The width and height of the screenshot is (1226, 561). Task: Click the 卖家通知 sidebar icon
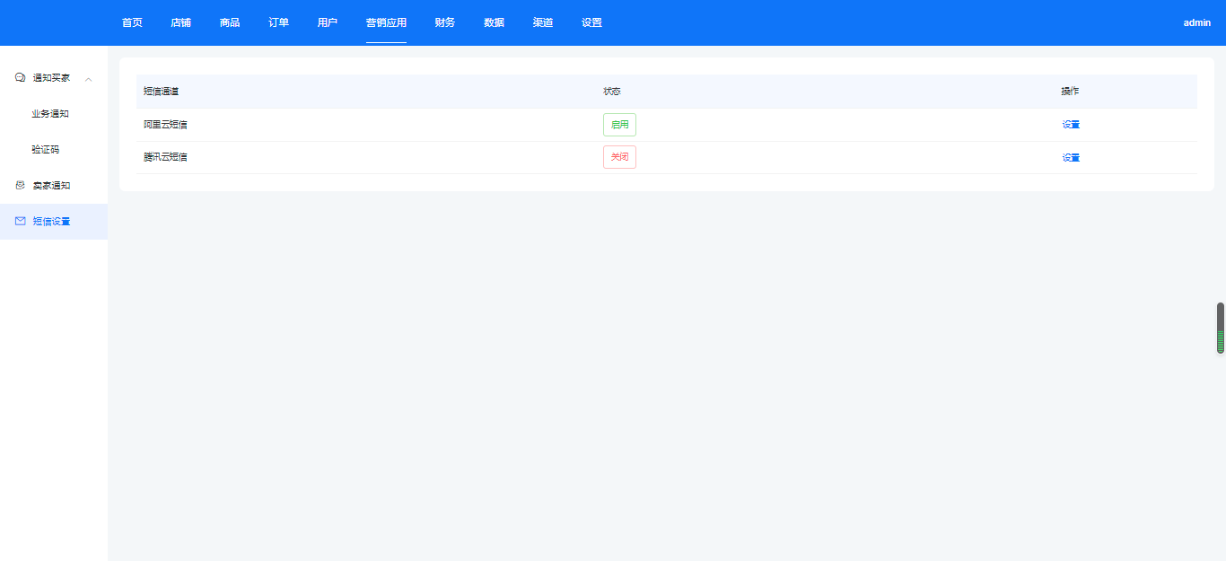pyautogui.click(x=21, y=185)
